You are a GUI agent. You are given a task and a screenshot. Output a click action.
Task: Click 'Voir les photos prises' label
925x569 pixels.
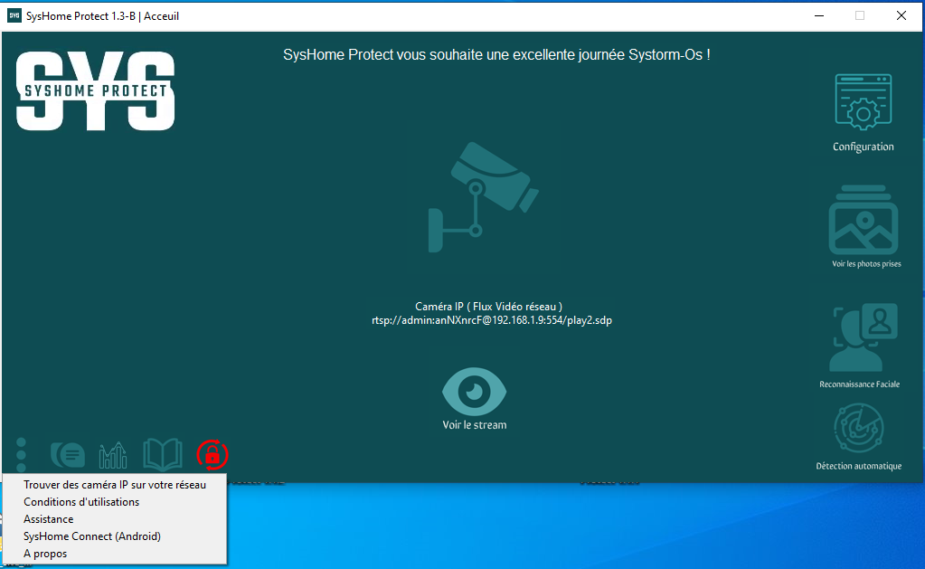coord(866,264)
